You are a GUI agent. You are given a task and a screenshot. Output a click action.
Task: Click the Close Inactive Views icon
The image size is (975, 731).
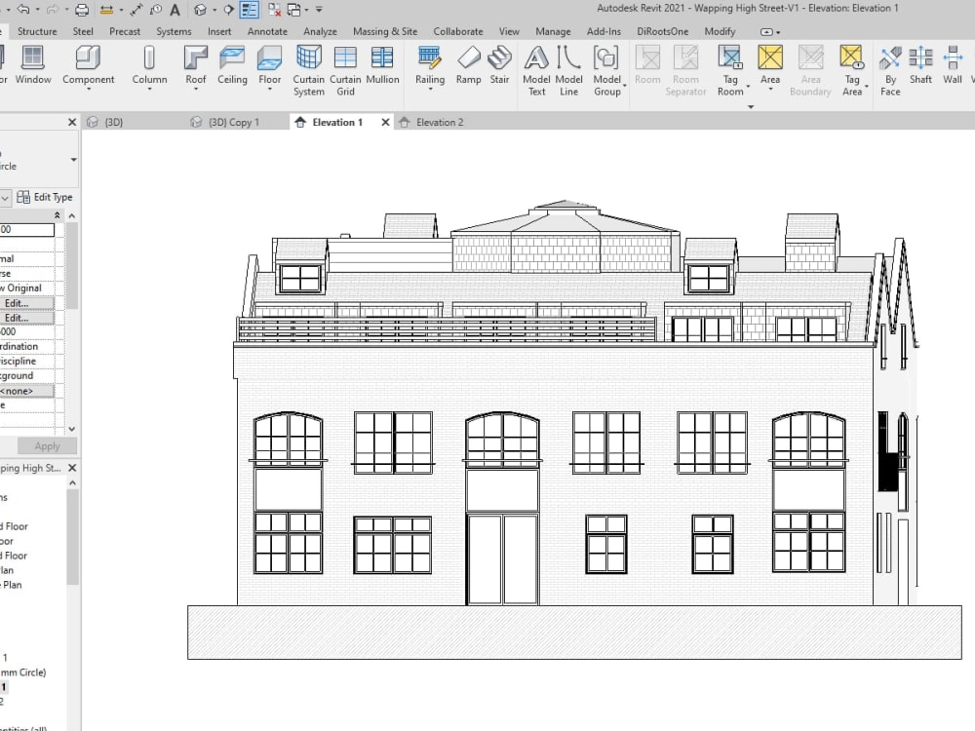pos(274,10)
